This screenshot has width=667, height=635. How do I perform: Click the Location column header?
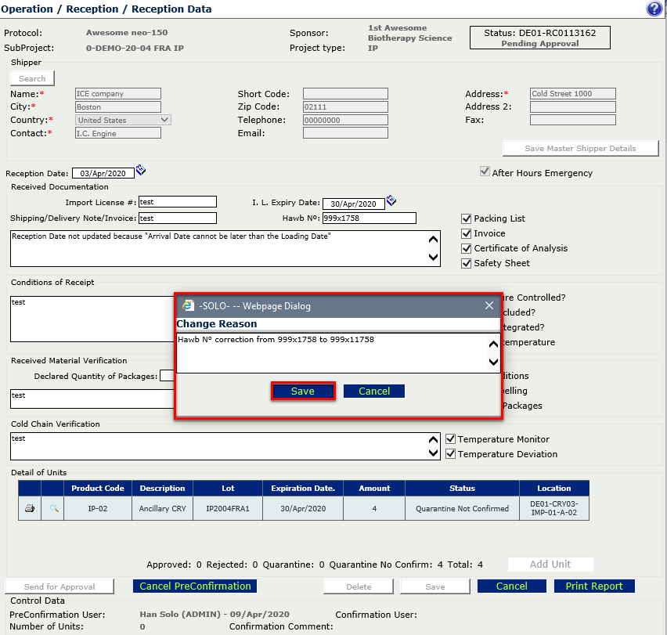point(553,489)
